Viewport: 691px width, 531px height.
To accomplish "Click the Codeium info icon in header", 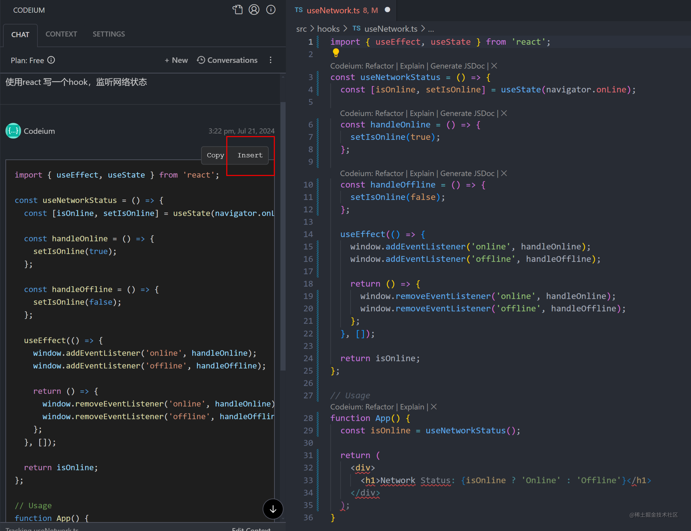I will 271,10.
